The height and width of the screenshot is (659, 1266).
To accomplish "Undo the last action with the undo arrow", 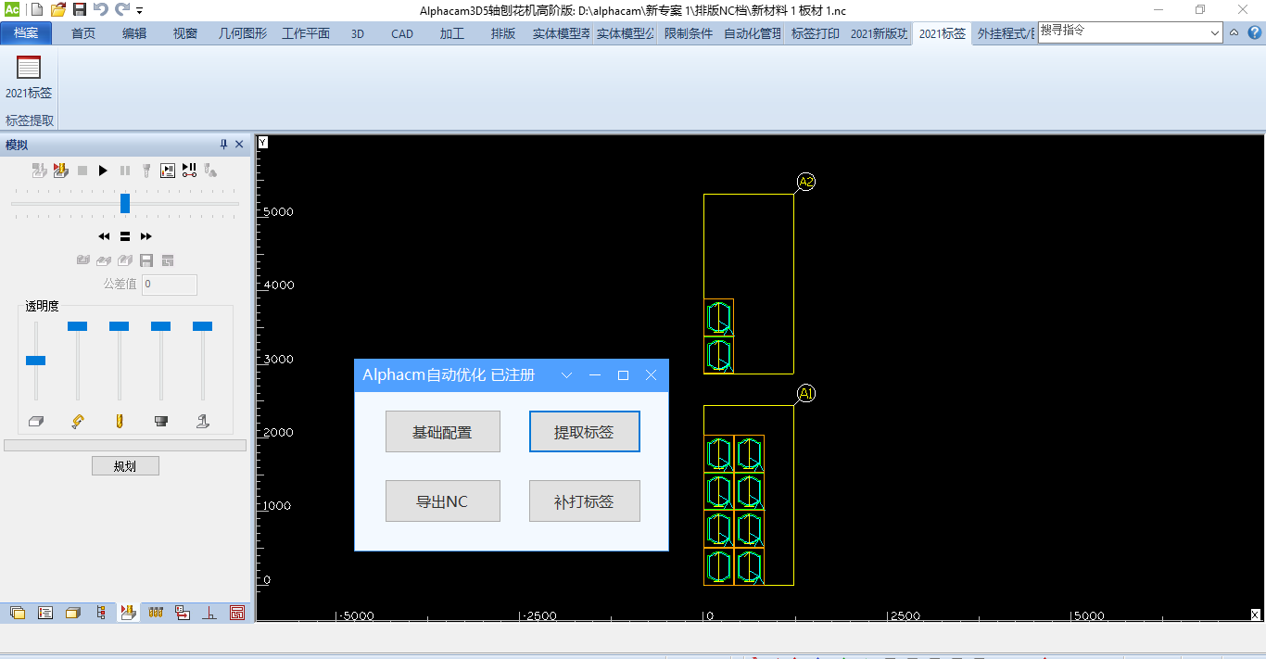I will [101, 10].
